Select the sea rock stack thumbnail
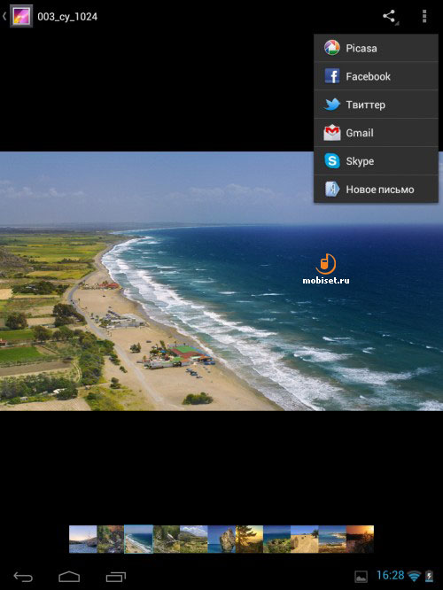Screen dimensions: 443x590 pyautogui.click(x=221, y=540)
